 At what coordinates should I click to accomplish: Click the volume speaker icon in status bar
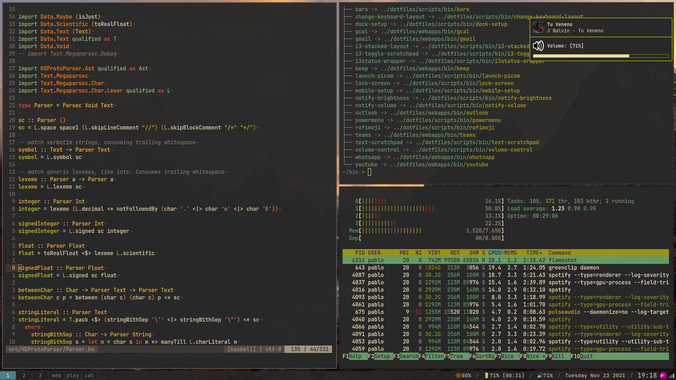(x=540, y=375)
